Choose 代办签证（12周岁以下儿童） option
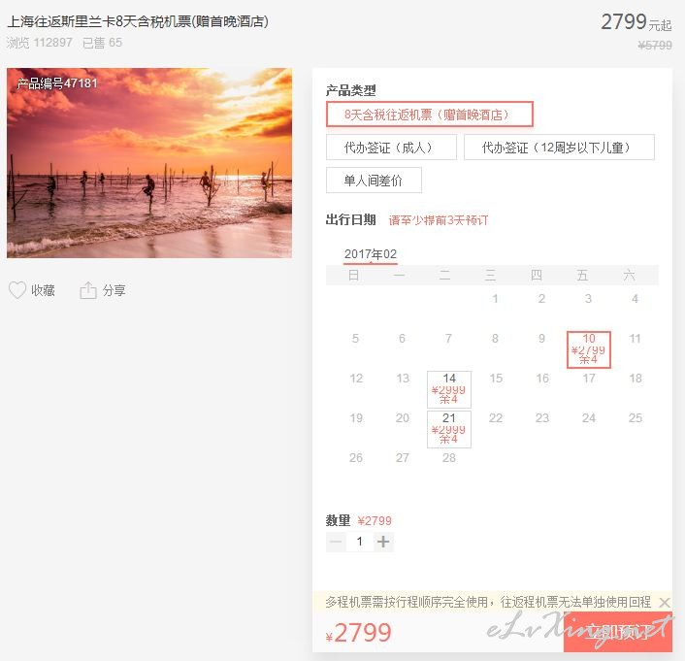 pos(559,148)
